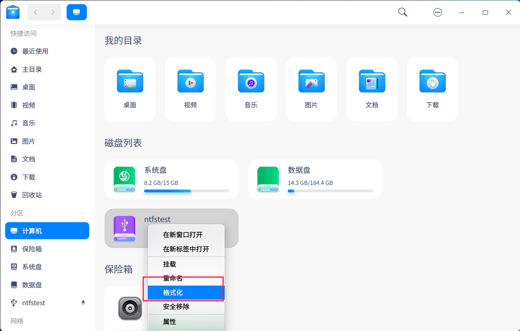Click the blue computer icon in address bar
This screenshot has height=331, width=520.
77,12
